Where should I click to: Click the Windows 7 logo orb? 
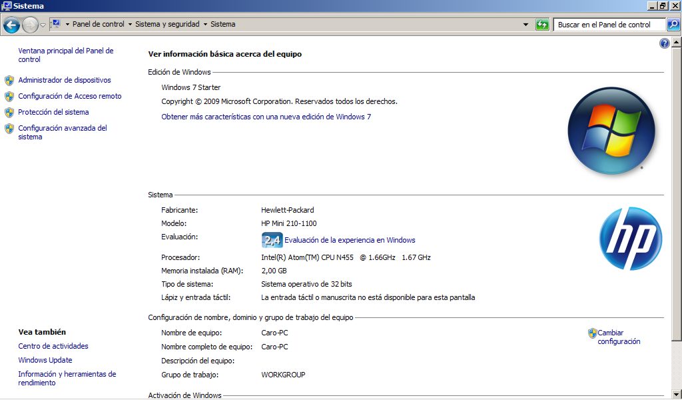[611, 131]
